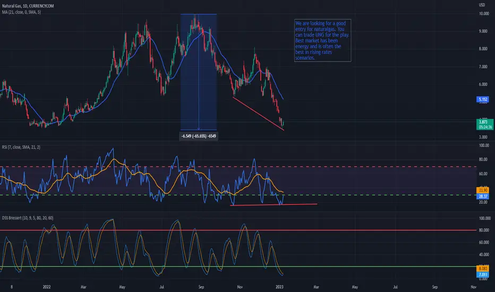Click the 10.000 price axis label
The image size is (495, 292).
point(484,14)
